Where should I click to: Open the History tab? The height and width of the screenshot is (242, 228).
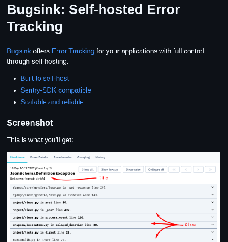pos(100,158)
